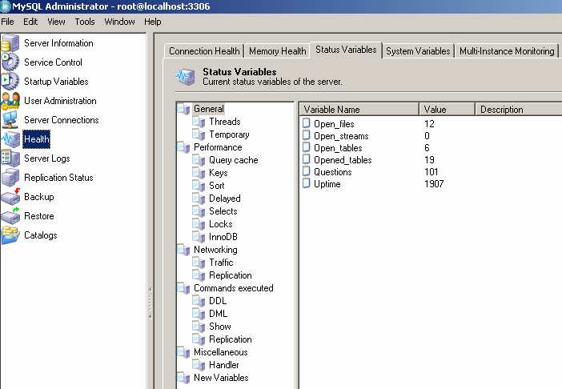Click the Uptime value 1907
The image size is (562, 389).
click(x=434, y=184)
